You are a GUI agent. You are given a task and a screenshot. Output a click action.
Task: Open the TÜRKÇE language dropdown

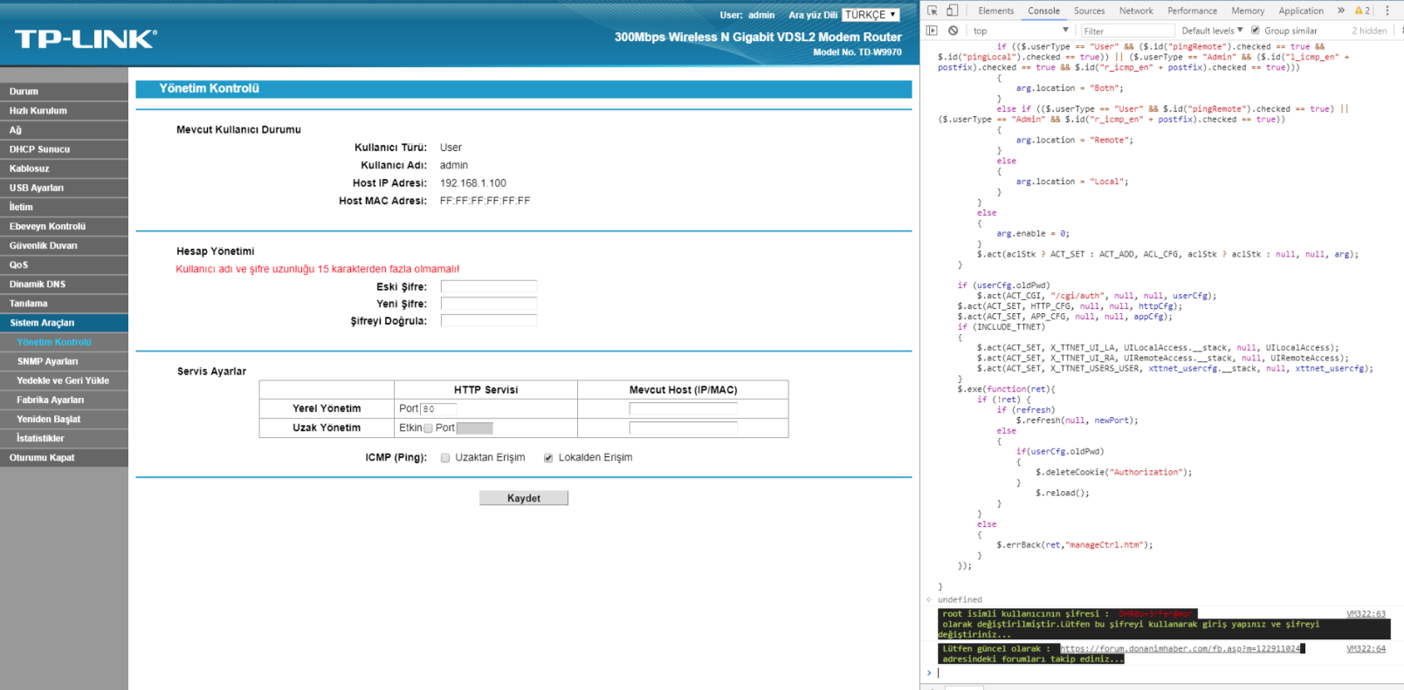pyautogui.click(x=871, y=15)
